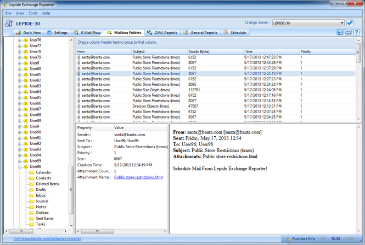Click the attachment icon of 12:47:23 PM row

click(x=78, y=57)
